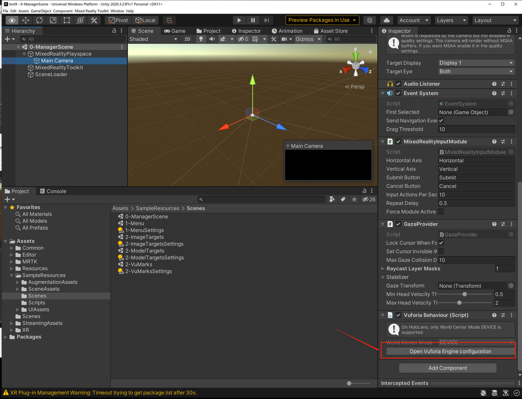Image resolution: width=522 pixels, height=399 pixels.
Task: Switch to the Console tab
Action: (x=53, y=191)
